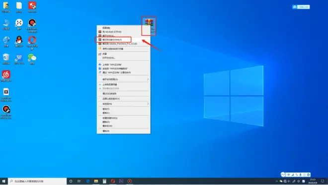Expand 发送到(N) send-to submenu arrow
Screen dimensions: 328x185
pyautogui.click(x=148, y=104)
